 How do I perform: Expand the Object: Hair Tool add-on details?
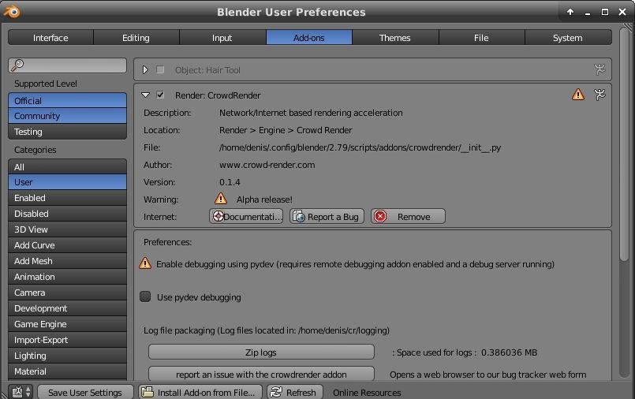[x=145, y=69]
